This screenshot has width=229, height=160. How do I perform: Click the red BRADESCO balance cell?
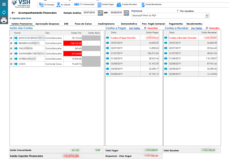[x=73, y=43]
